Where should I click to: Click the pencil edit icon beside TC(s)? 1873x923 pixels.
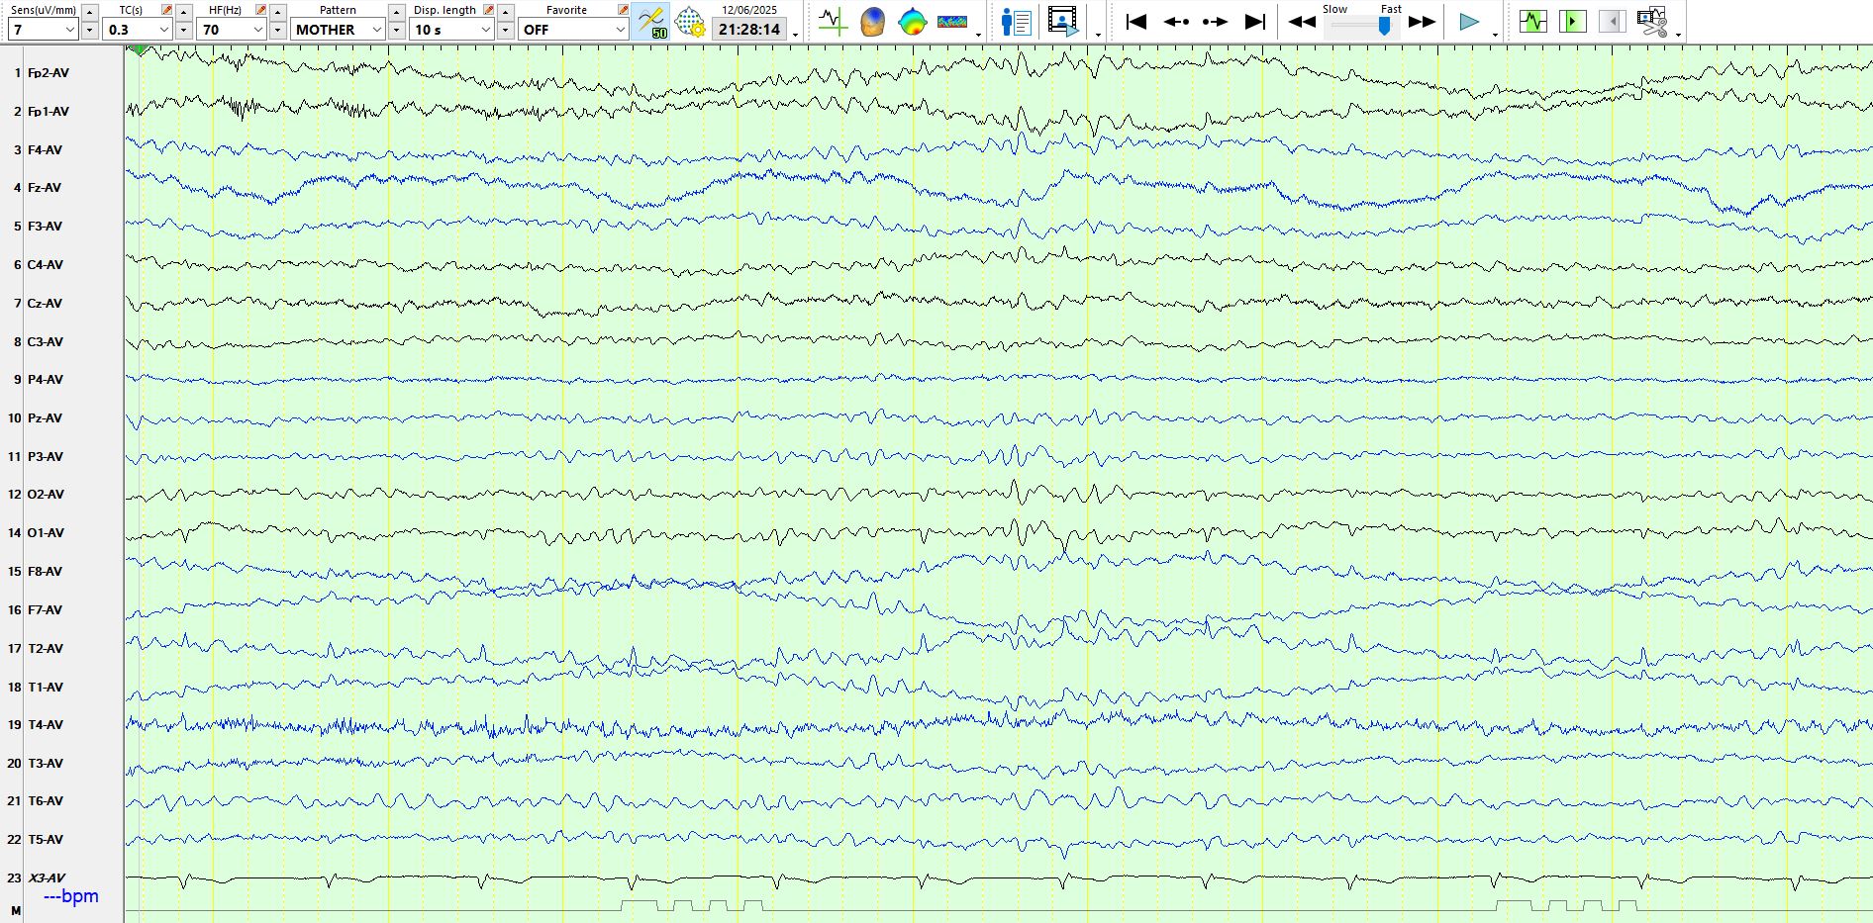tap(166, 10)
